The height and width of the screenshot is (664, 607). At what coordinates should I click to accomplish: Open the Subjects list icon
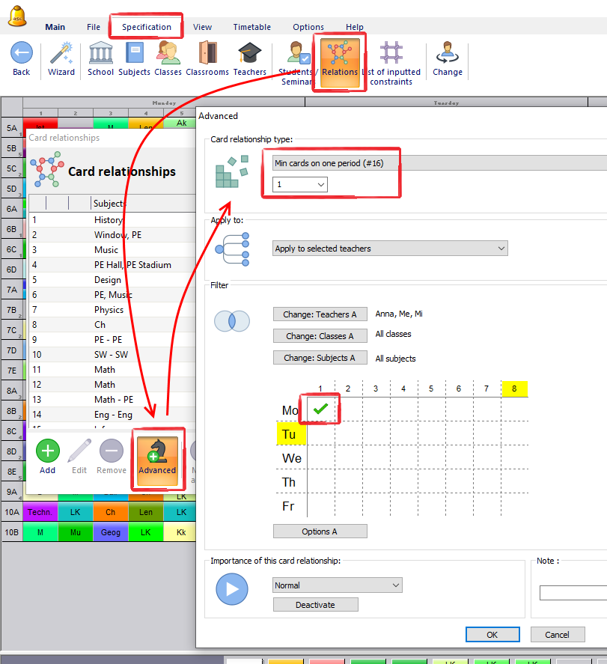click(135, 54)
